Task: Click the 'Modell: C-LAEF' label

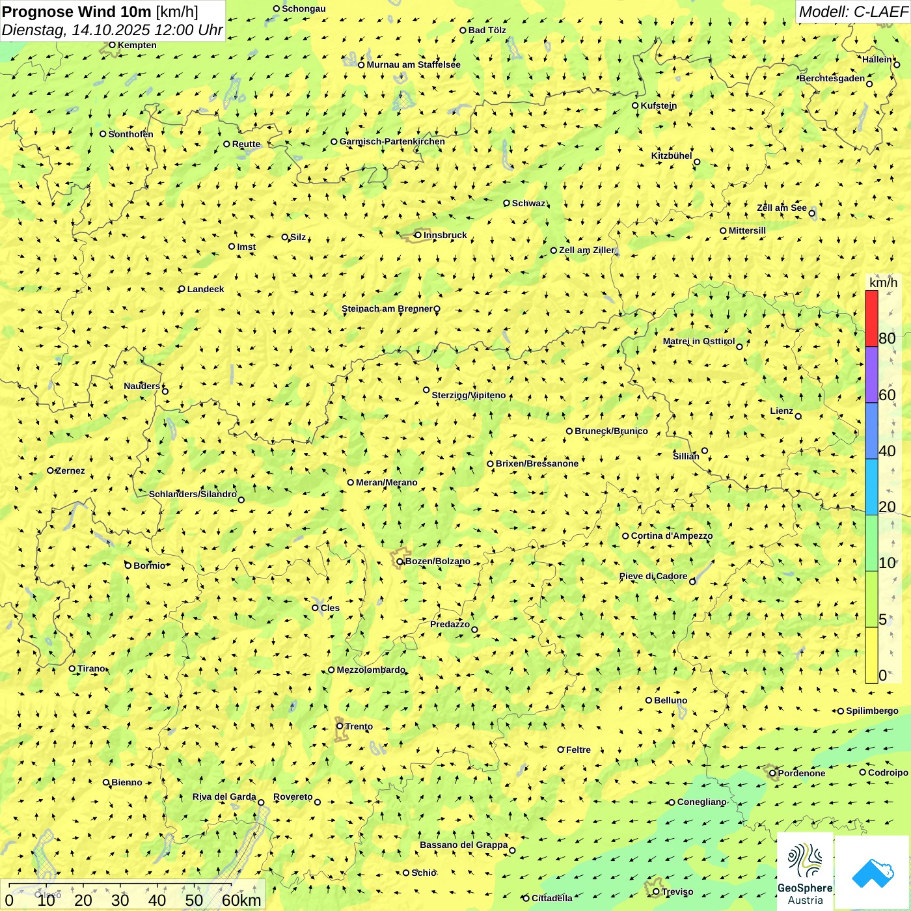Action: 853,12
